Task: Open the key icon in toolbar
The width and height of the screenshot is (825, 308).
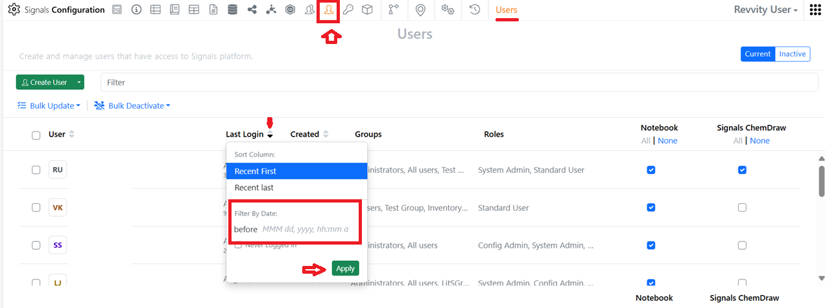Action: coord(348,10)
